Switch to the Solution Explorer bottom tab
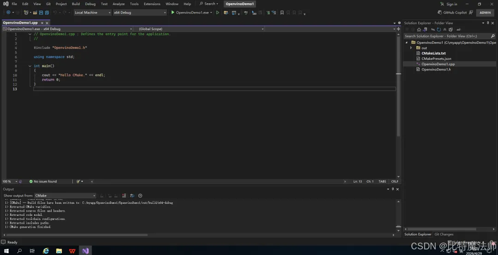 418,234
